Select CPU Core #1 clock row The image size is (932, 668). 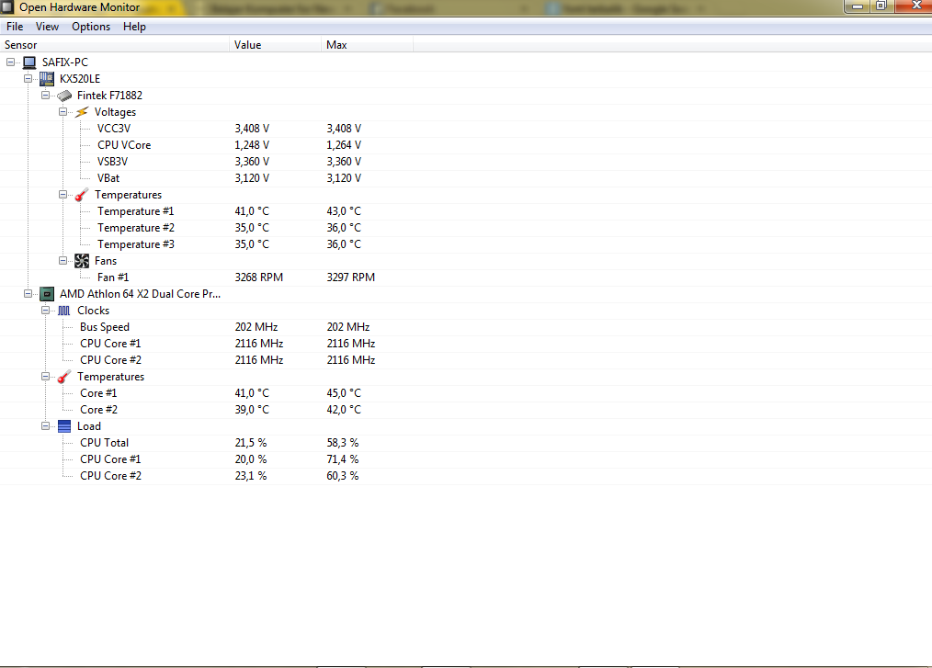[466, 344]
